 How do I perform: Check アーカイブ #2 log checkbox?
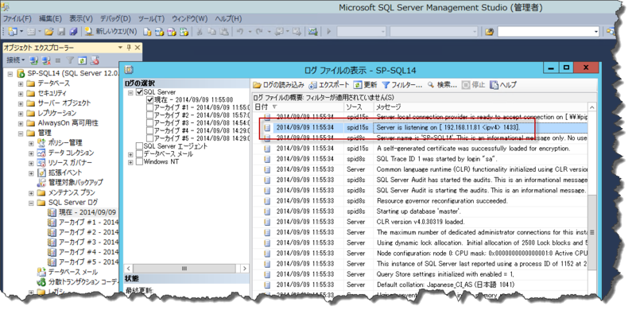149,115
